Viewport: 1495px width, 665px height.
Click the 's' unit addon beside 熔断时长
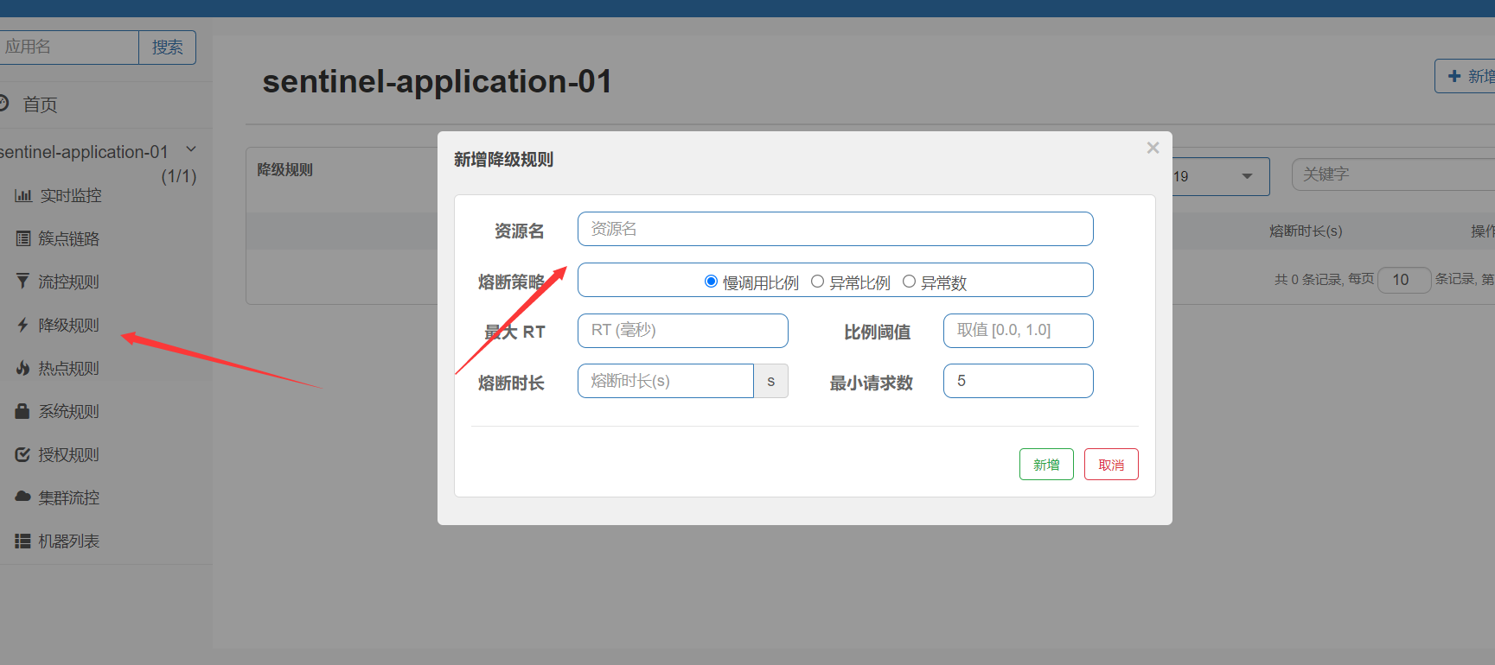pos(771,381)
